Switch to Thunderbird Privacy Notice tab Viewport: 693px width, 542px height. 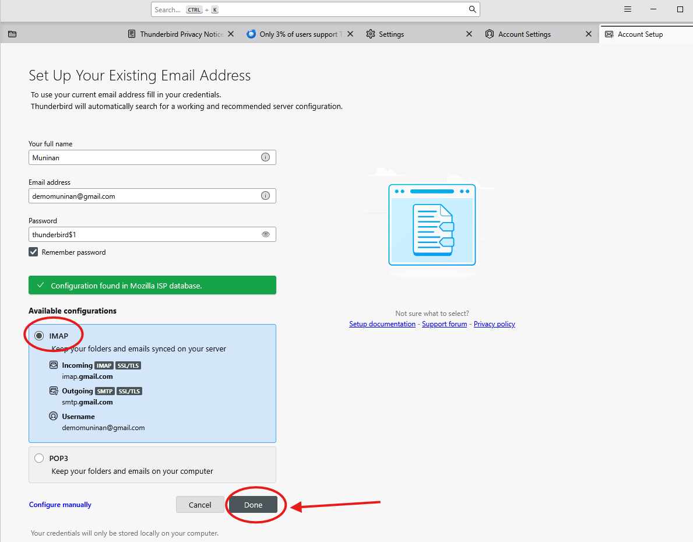[x=181, y=34]
